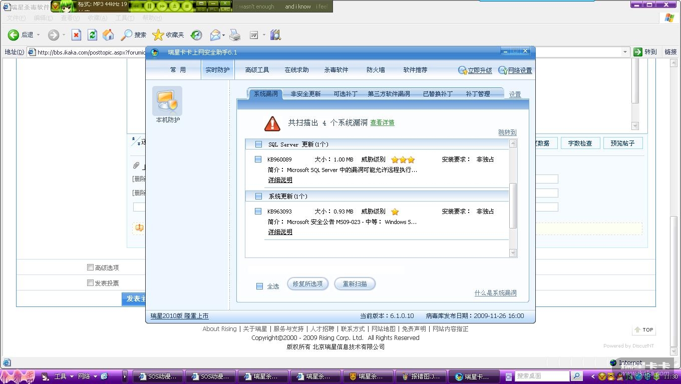Tick the KB963093 patch checkbox
Screen dimensions: 681x384
258,211
